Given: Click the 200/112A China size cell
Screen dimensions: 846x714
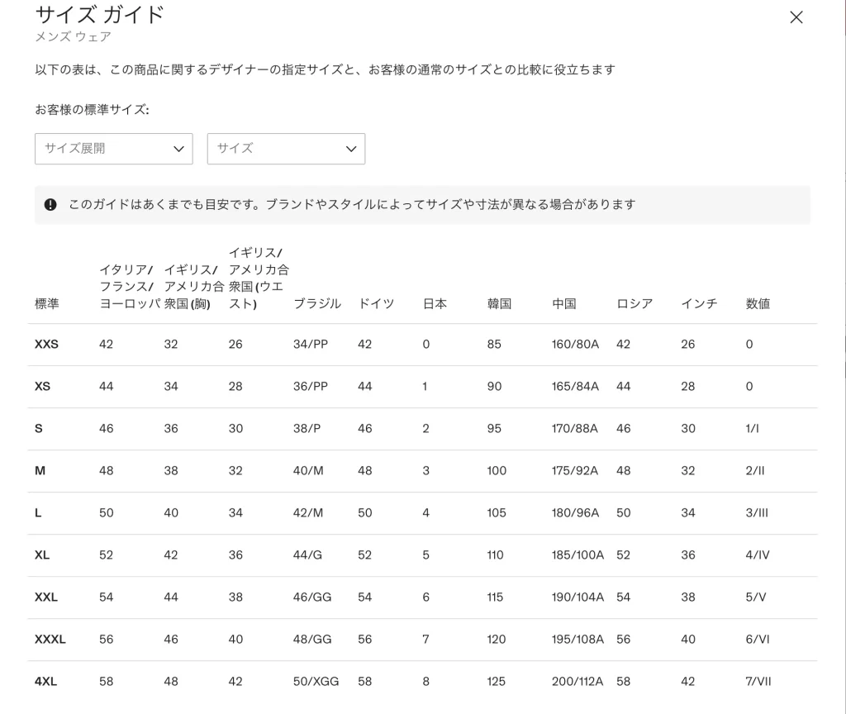Looking at the screenshot, I should pos(577,681).
